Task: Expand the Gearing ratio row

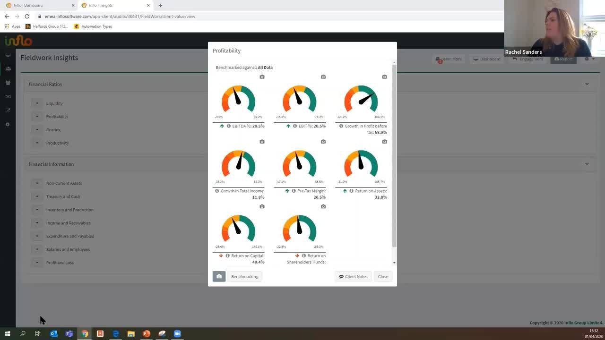Action: coord(37,130)
